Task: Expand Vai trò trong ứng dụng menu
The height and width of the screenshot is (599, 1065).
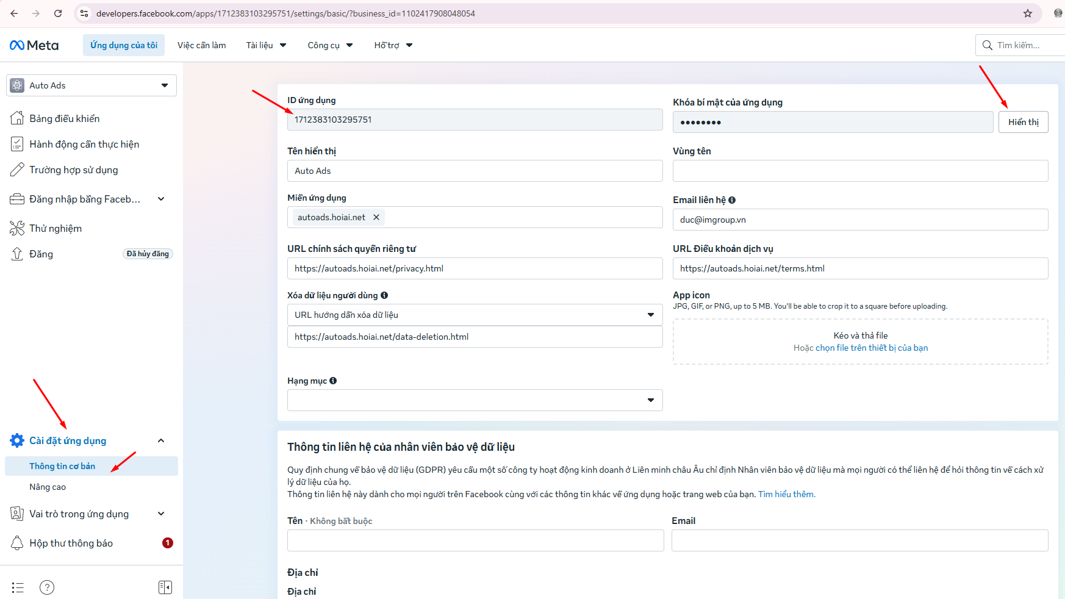Action: [161, 514]
